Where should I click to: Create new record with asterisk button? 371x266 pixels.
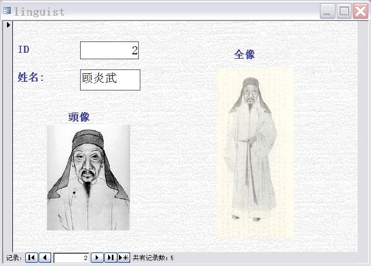tap(124, 257)
